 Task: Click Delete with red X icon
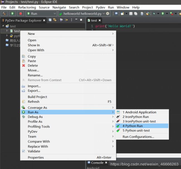coord(68,66)
